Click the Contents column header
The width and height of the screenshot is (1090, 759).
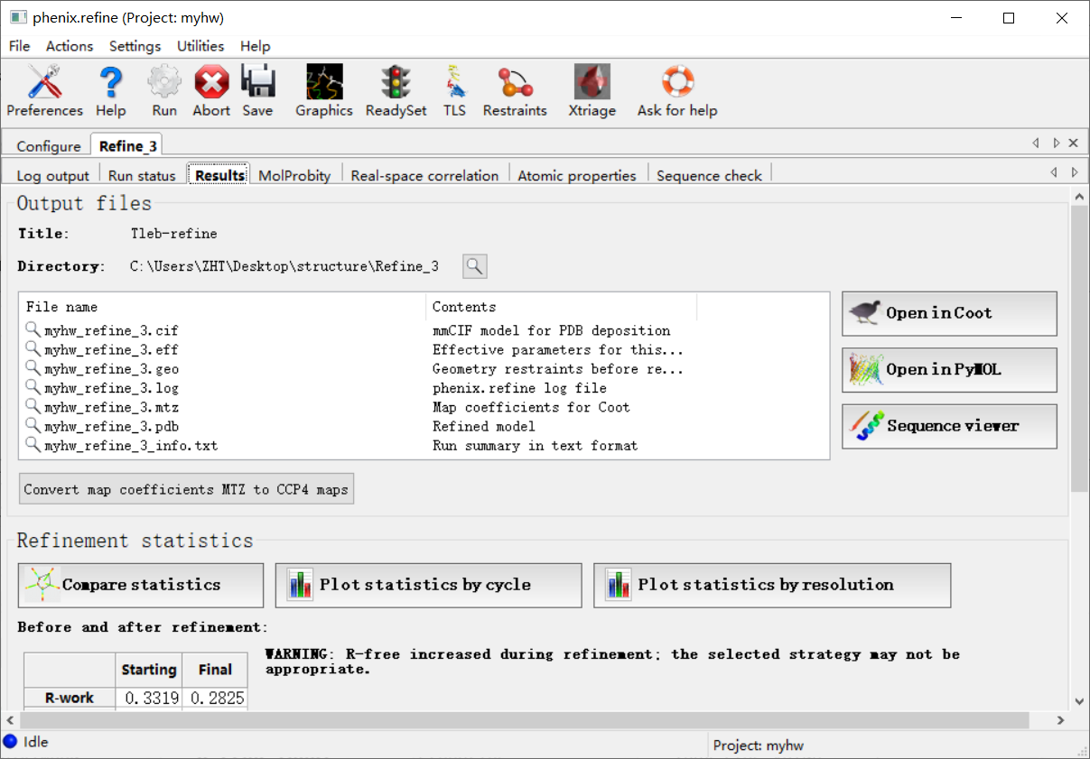[561, 307]
